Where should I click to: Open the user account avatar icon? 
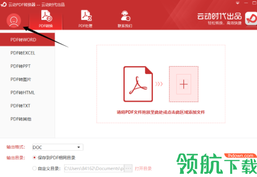pos(14,20)
